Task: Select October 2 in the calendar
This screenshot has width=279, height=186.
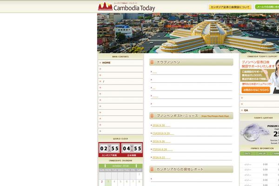Action: coord(102,182)
